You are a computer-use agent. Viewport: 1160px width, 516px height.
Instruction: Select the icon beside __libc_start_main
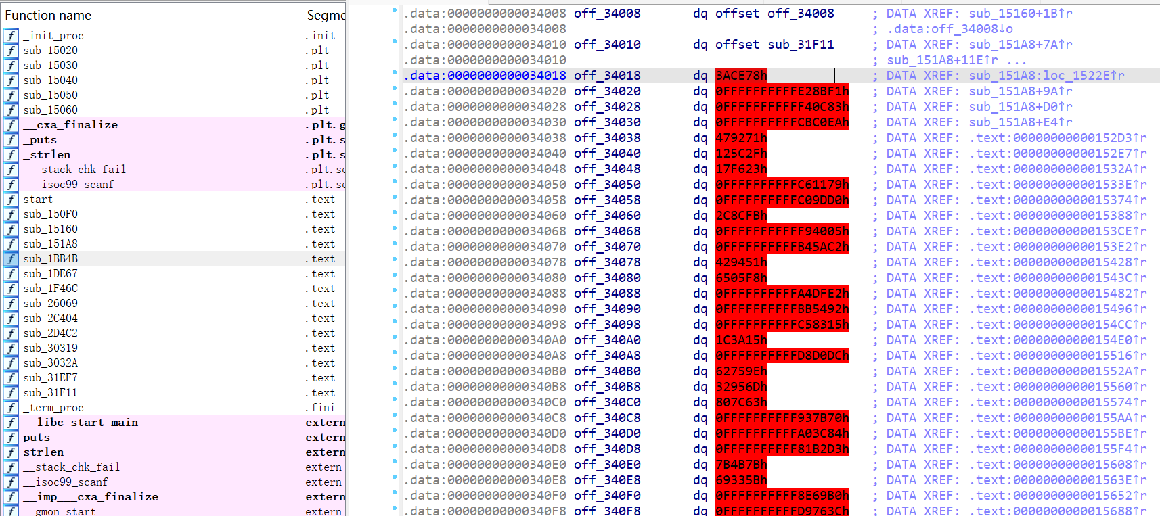[11, 423]
